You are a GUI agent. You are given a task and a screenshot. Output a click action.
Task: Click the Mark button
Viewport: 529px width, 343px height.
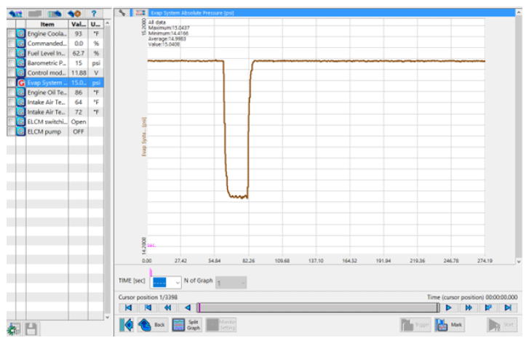click(x=450, y=325)
